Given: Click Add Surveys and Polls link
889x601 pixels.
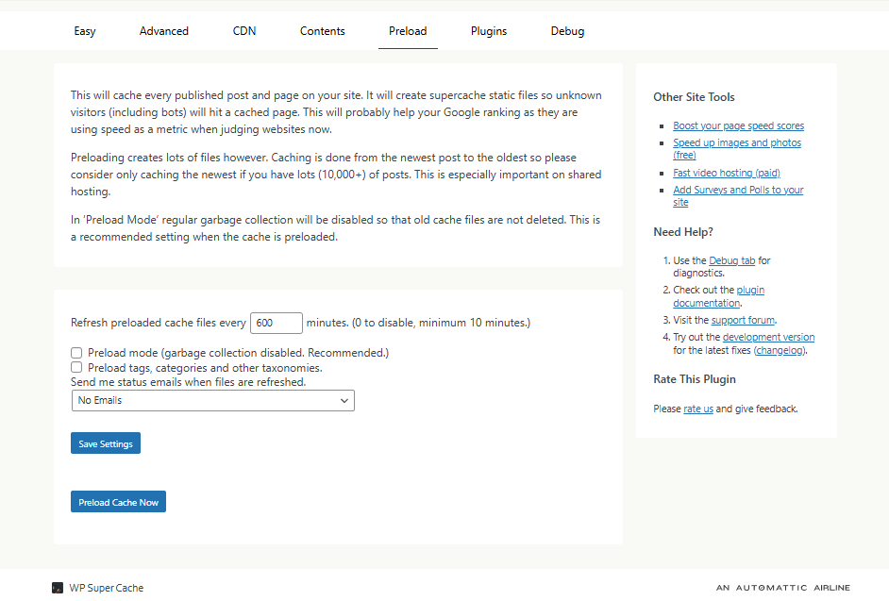Looking at the screenshot, I should (x=737, y=190).
